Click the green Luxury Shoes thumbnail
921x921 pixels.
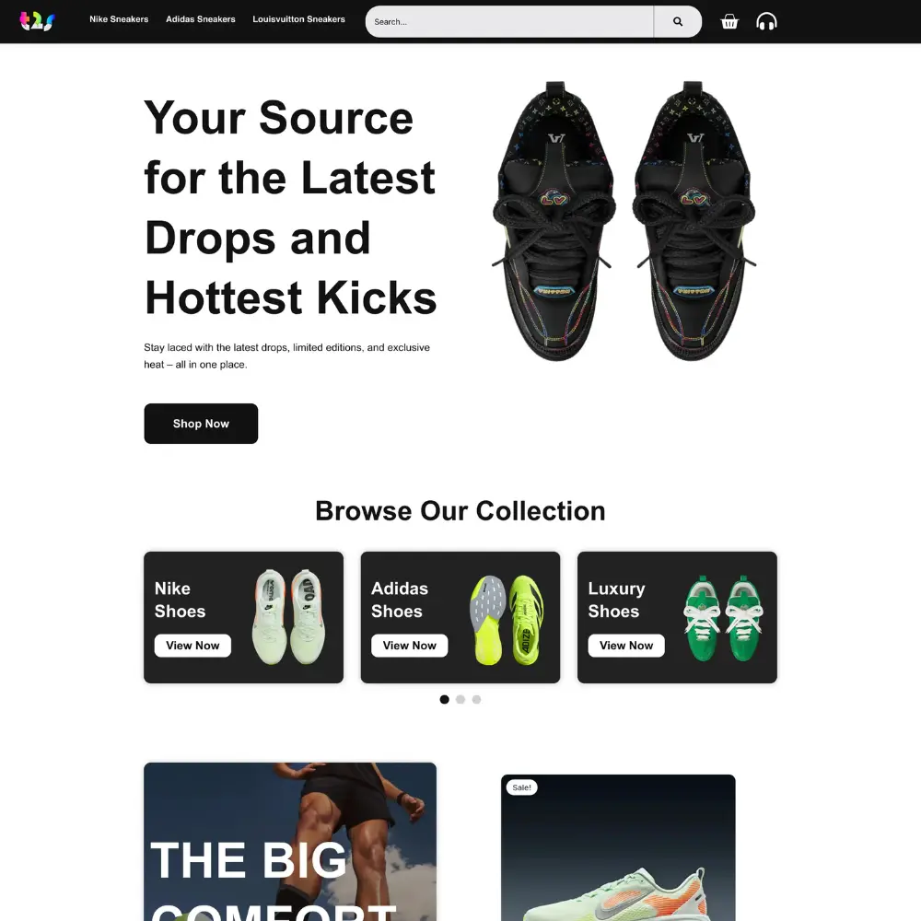pos(723,619)
